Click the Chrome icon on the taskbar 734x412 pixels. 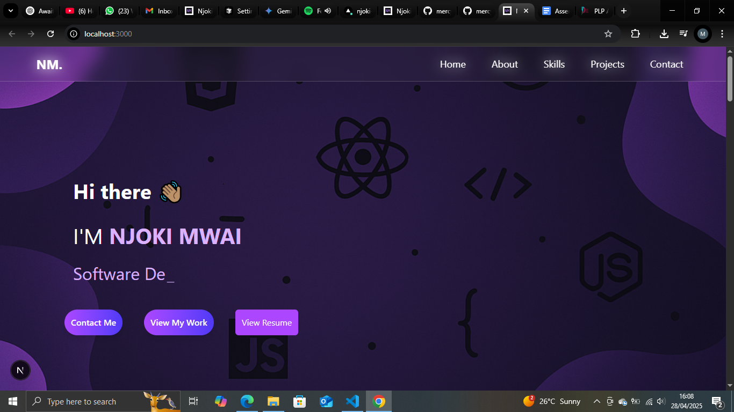(x=379, y=401)
